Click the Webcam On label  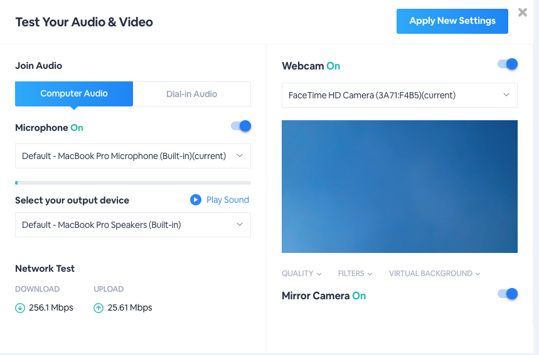[311, 66]
